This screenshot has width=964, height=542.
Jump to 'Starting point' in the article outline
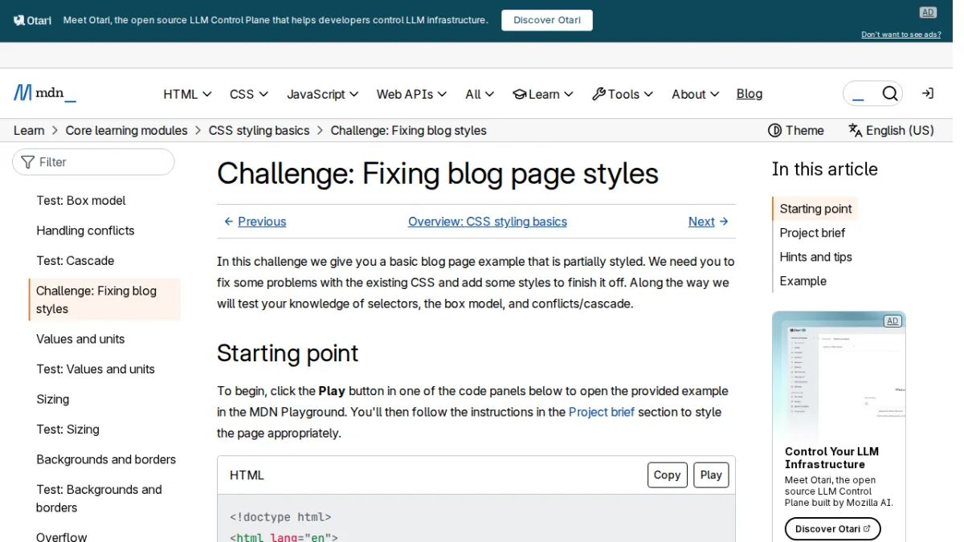[x=815, y=209]
